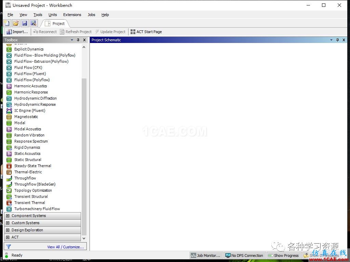Open the Job Monitor
350x262 pixels.
[206, 256]
